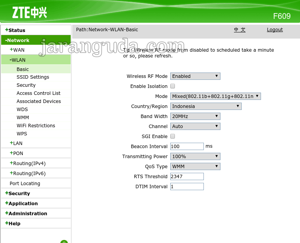This screenshot has height=243, width=300.
Task: Open wireless Mode dropdown
Action: [x=215, y=96]
